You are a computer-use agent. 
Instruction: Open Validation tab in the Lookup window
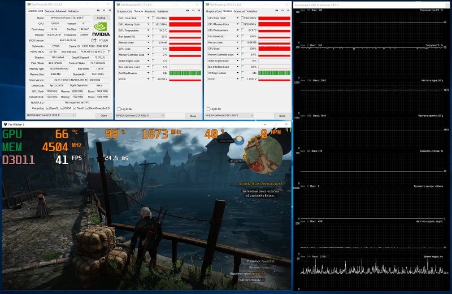tap(75, 11)
